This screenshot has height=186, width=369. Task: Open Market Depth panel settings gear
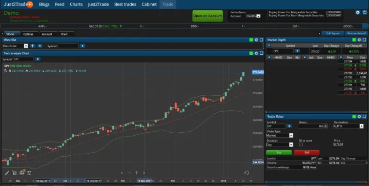pyautogui.click(x=359, y=40)
